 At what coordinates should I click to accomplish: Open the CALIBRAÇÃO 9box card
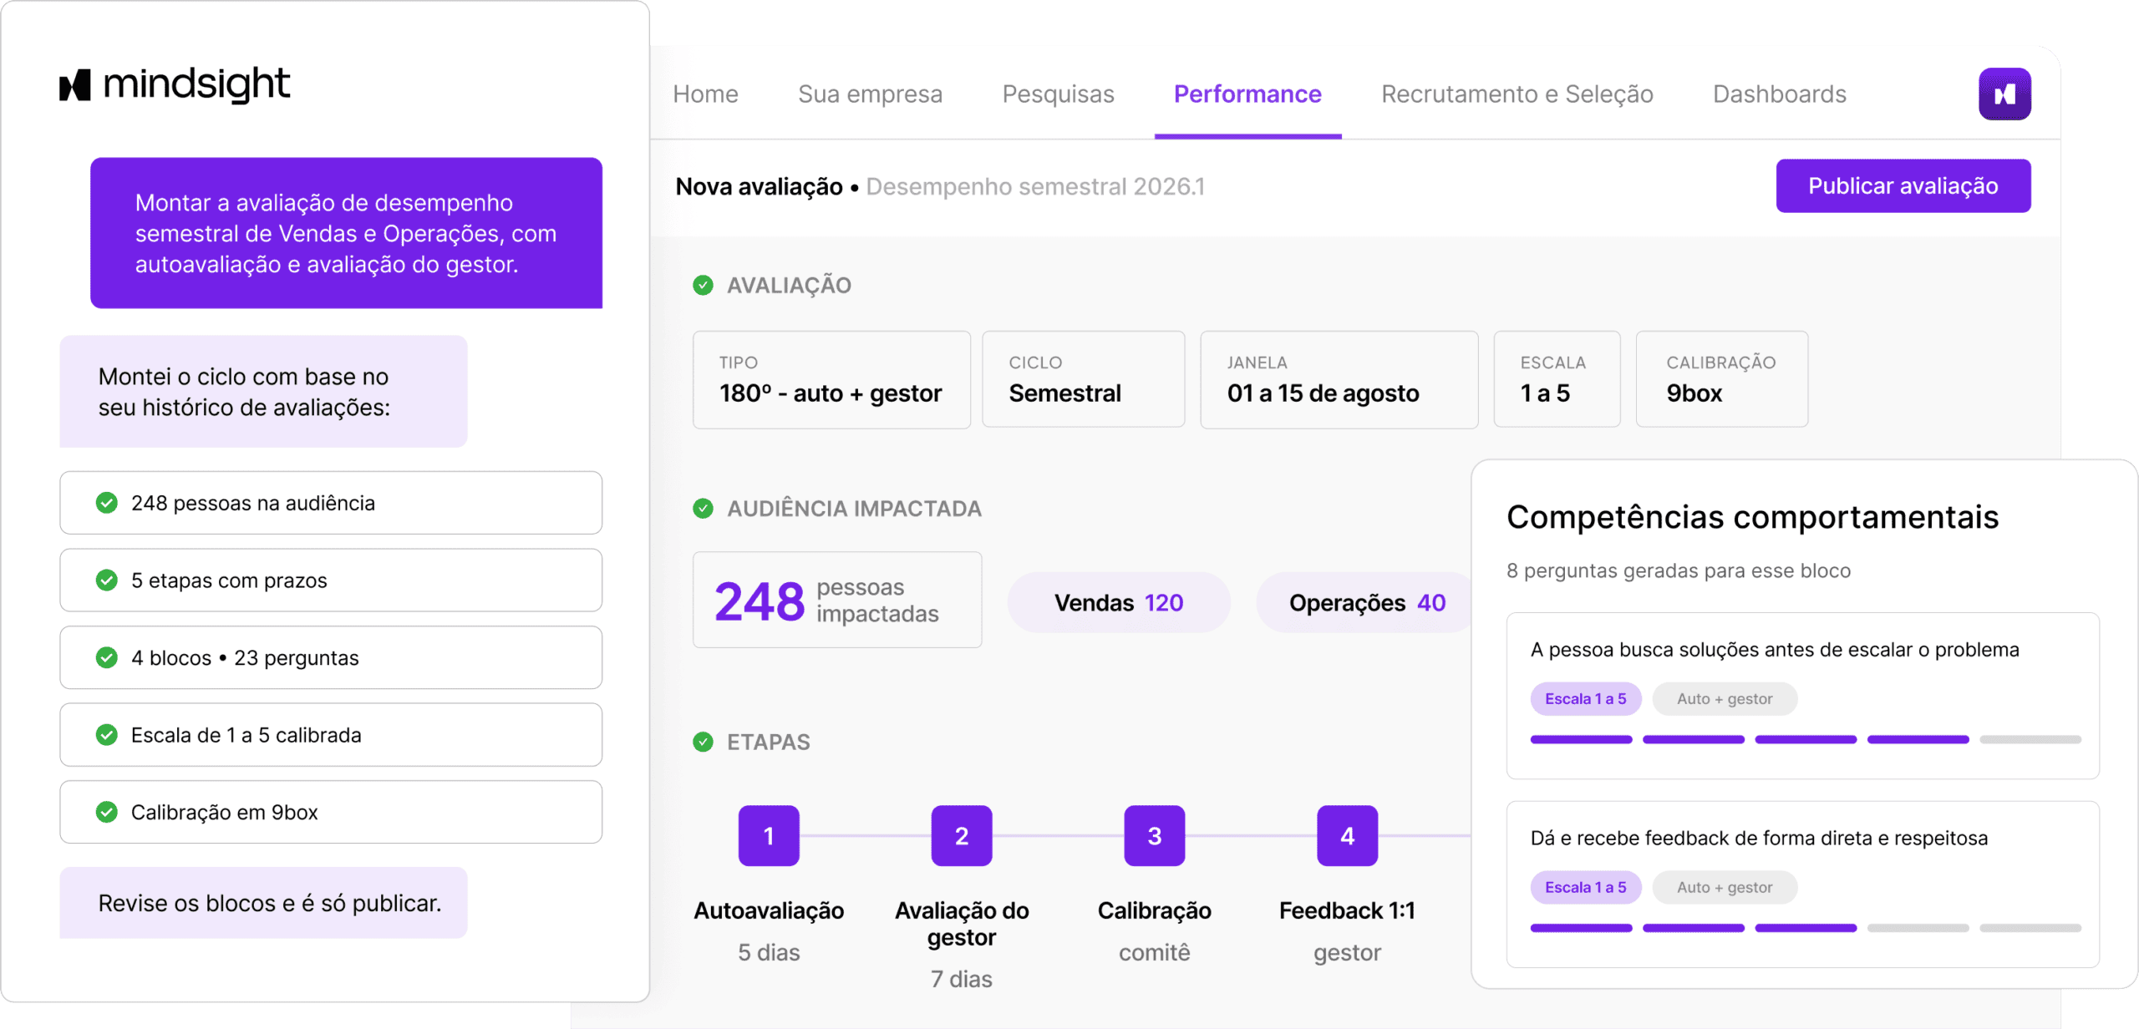pyautogui.click(x=1721, y=380)
